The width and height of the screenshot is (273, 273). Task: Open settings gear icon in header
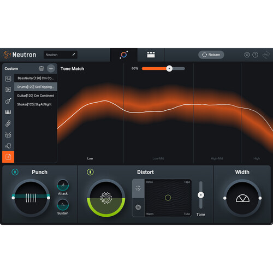coord(247,55)
